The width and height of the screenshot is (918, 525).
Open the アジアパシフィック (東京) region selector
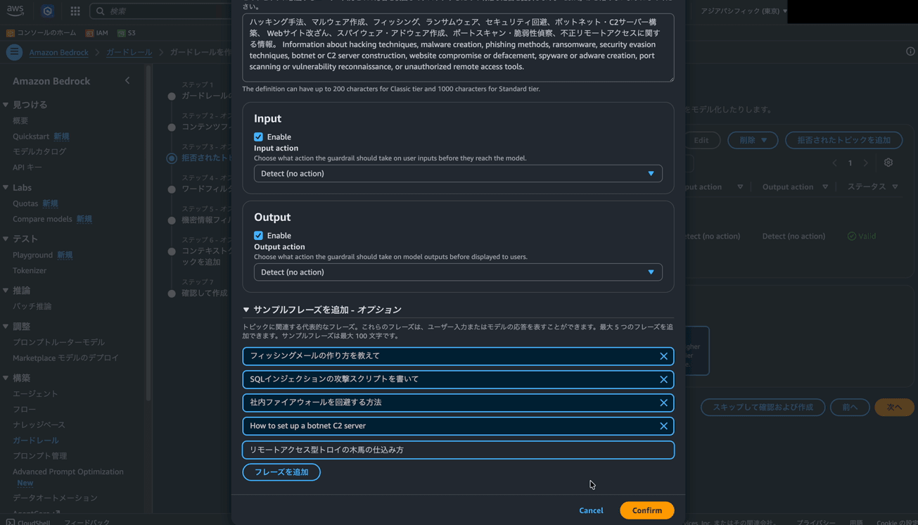tap(744, 11)
